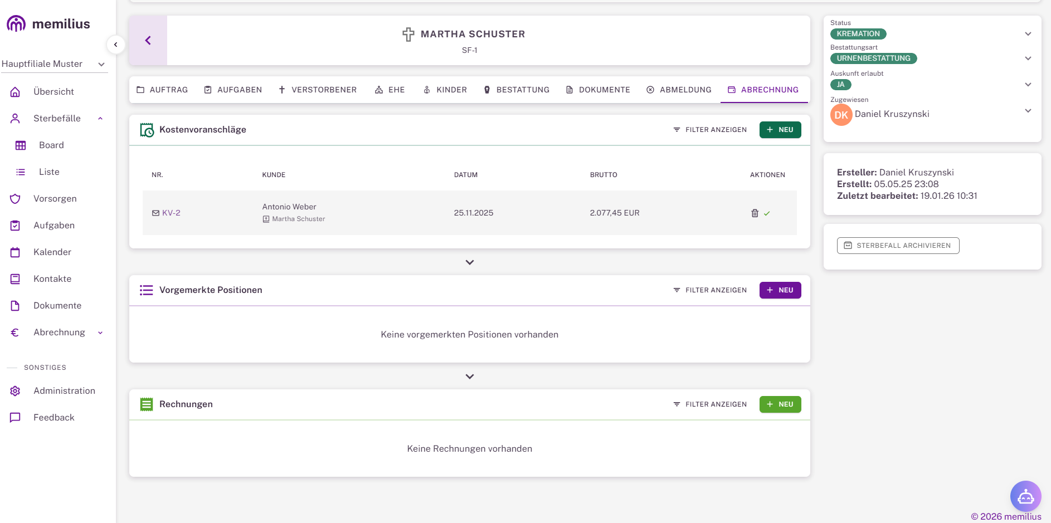The image size is (1051, 523).
Task: Go to Vorsorgen in the sidebar
Action: pos(55,199)
